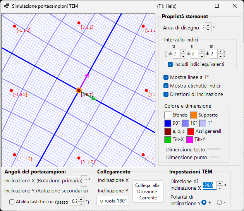Click the [0 1 2] pole dot
244x211 pixels.
pyautogui.click(x=79, y=23)
